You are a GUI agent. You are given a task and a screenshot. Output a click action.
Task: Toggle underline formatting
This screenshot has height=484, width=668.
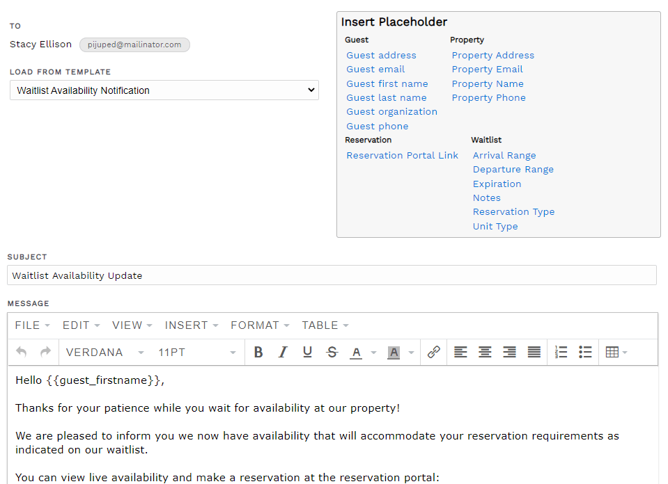[x=307, y=352]
